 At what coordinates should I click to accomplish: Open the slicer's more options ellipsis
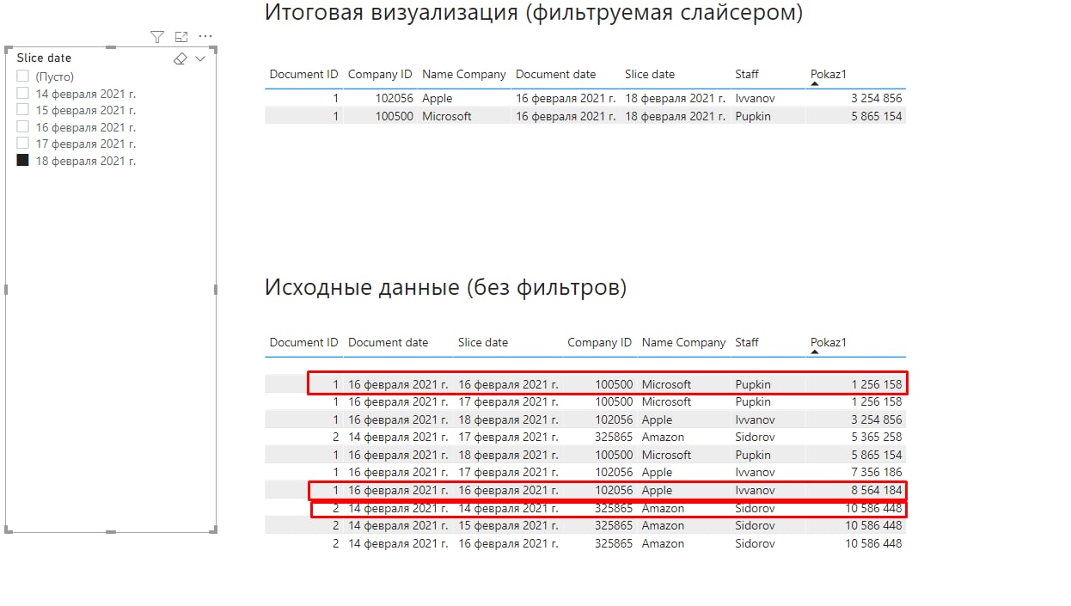click(205, 37)
